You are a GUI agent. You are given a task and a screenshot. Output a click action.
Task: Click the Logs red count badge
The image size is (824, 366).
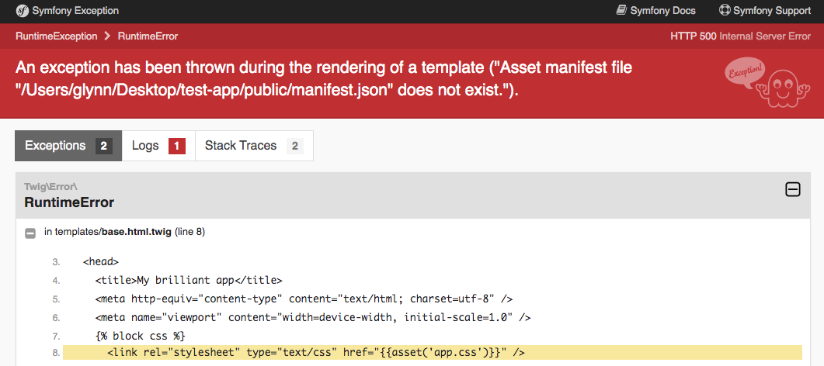coord(177,147)
